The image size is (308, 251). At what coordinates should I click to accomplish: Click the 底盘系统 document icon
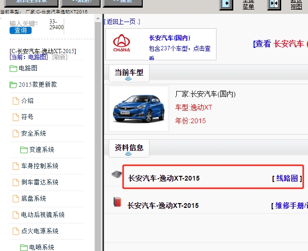pyautogui.click(x=16, y=199)
